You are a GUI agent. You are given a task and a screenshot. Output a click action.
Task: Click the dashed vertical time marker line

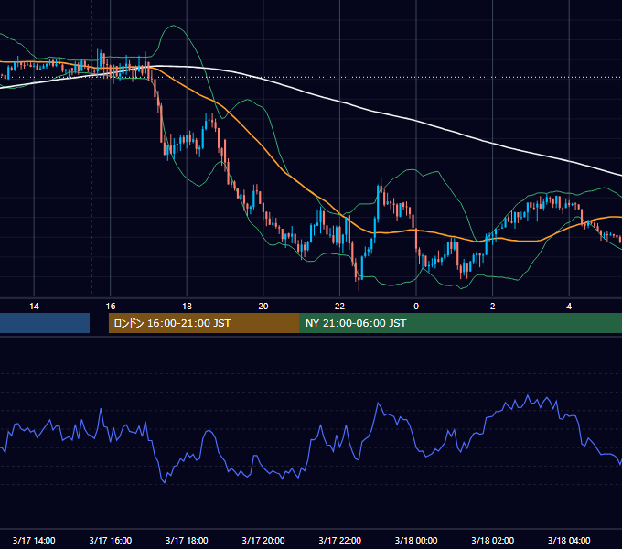(x=91, y=146)
